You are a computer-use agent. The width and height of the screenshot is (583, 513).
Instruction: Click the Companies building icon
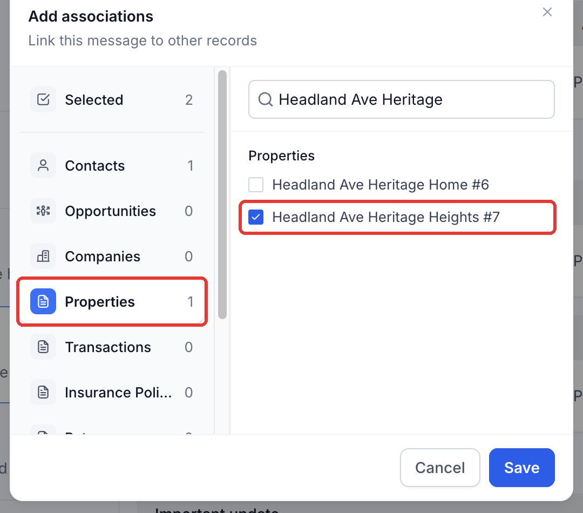pos(43,256)
